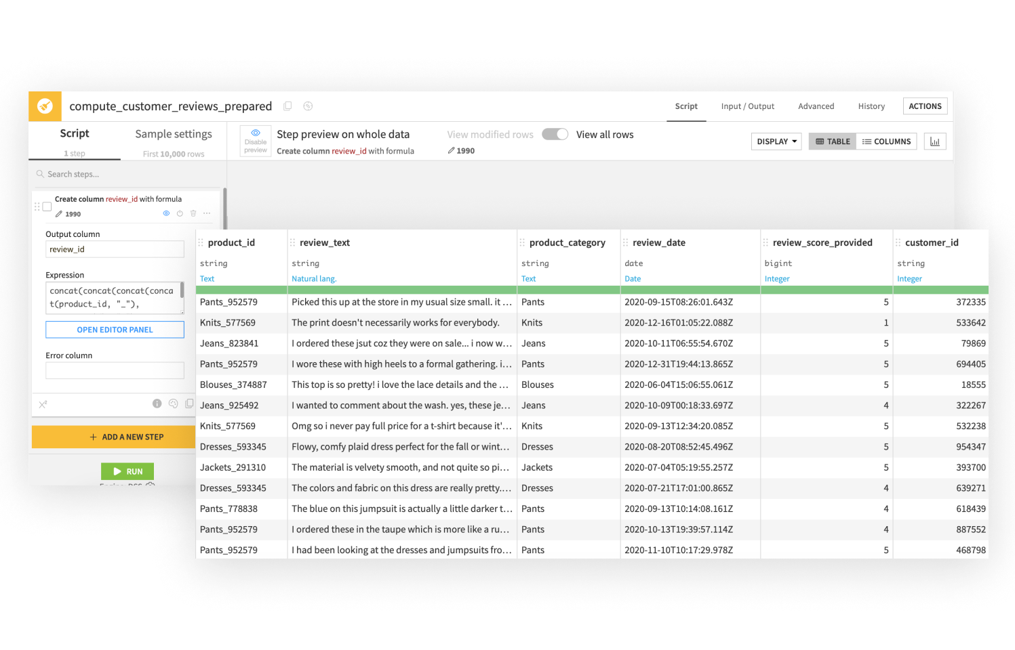
Task: Open the DISPLAY dropdown
Action: (x=776, y=142)
